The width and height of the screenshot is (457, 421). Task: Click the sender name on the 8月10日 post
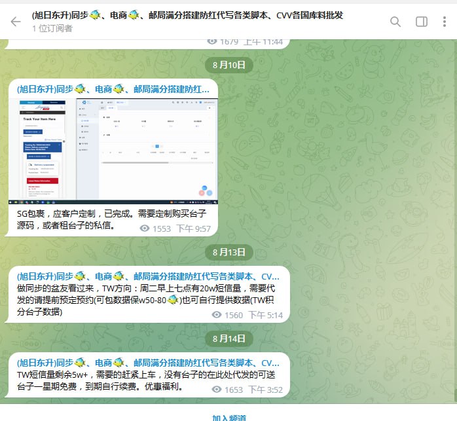113,89
